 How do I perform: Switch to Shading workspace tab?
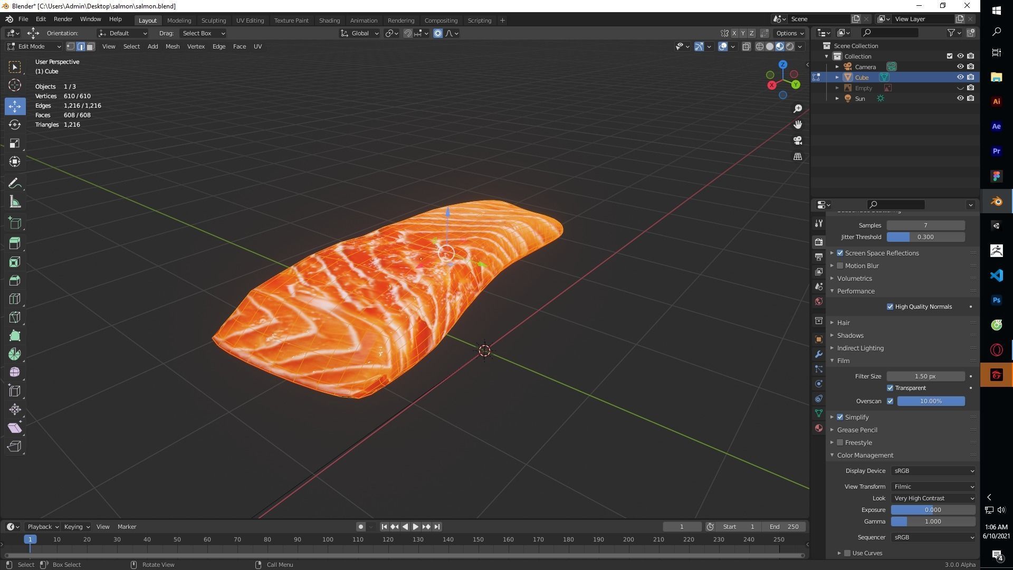click(x=329, y=20)
